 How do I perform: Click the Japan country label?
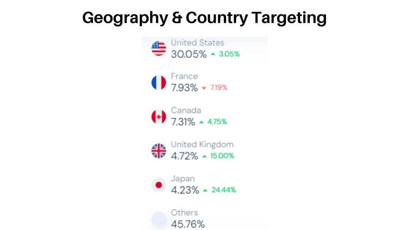coord(183,179)
